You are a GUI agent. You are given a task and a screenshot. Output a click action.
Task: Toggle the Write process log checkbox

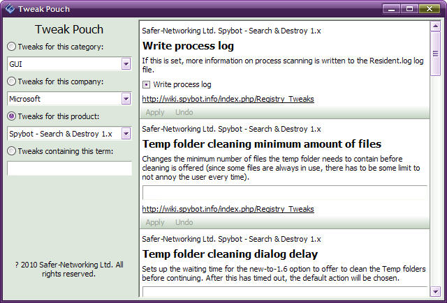(x=147, y=84)
